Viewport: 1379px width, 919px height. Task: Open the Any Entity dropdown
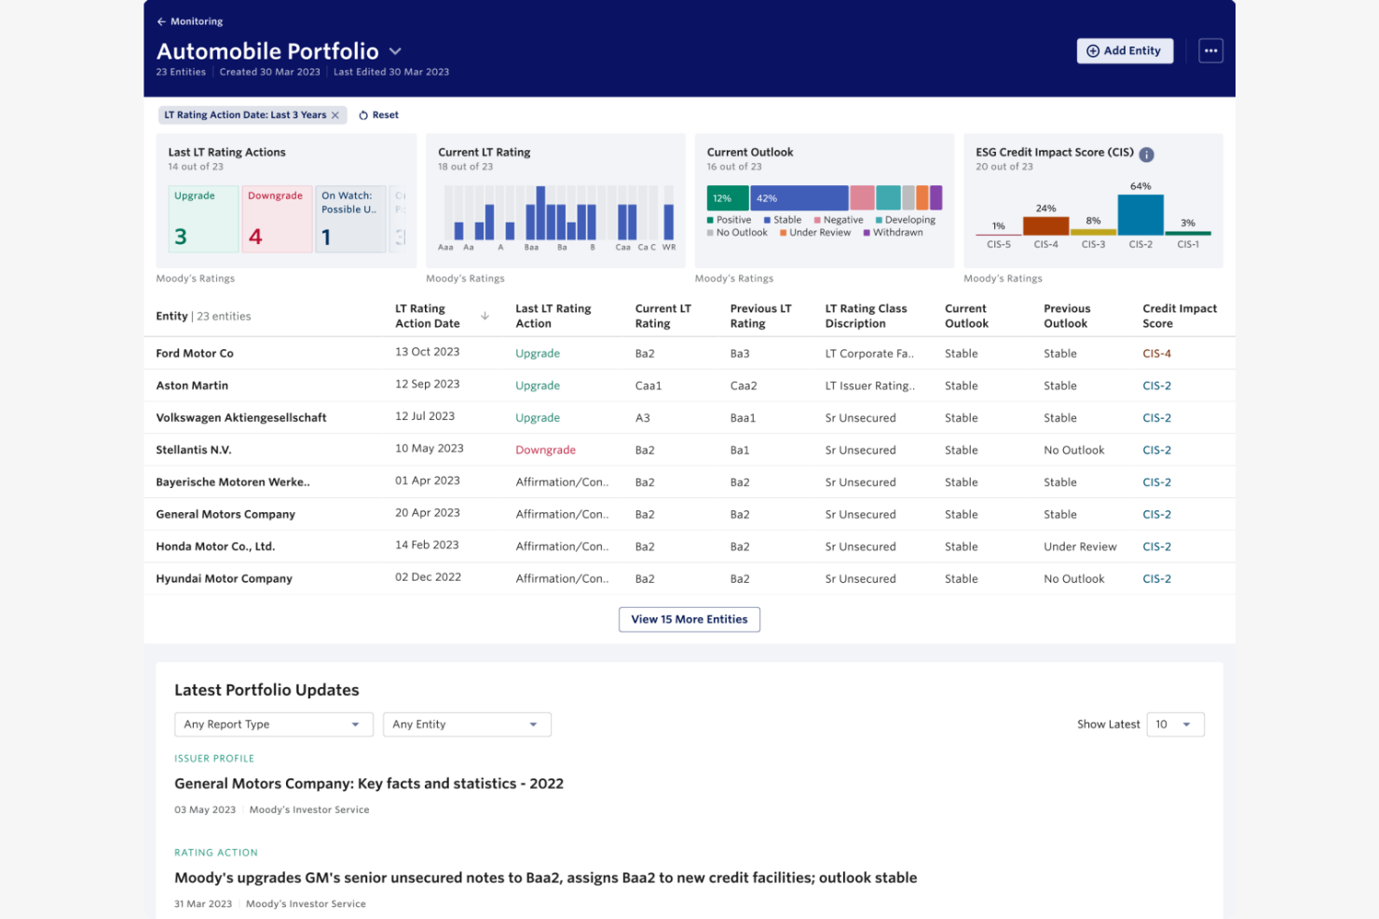[x=467, y=723]
